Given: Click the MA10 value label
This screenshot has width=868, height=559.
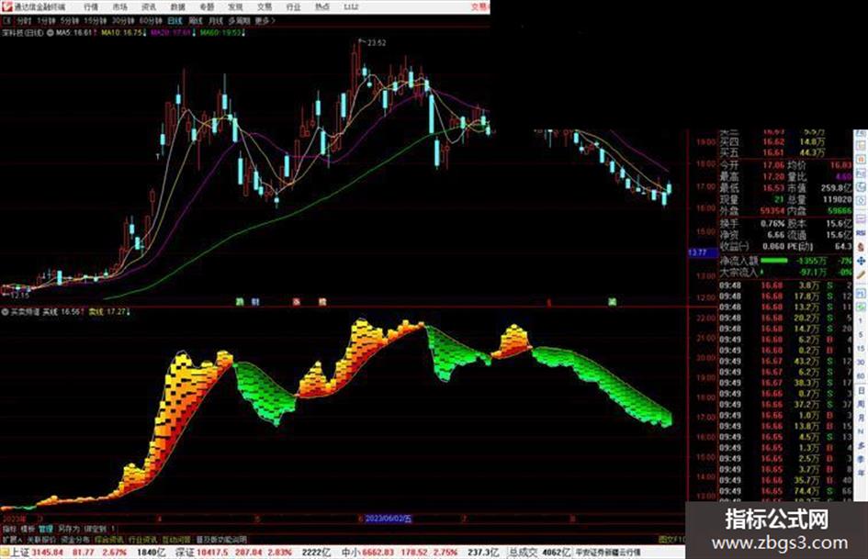Looking at the screenshot, I should pos(123,33).
